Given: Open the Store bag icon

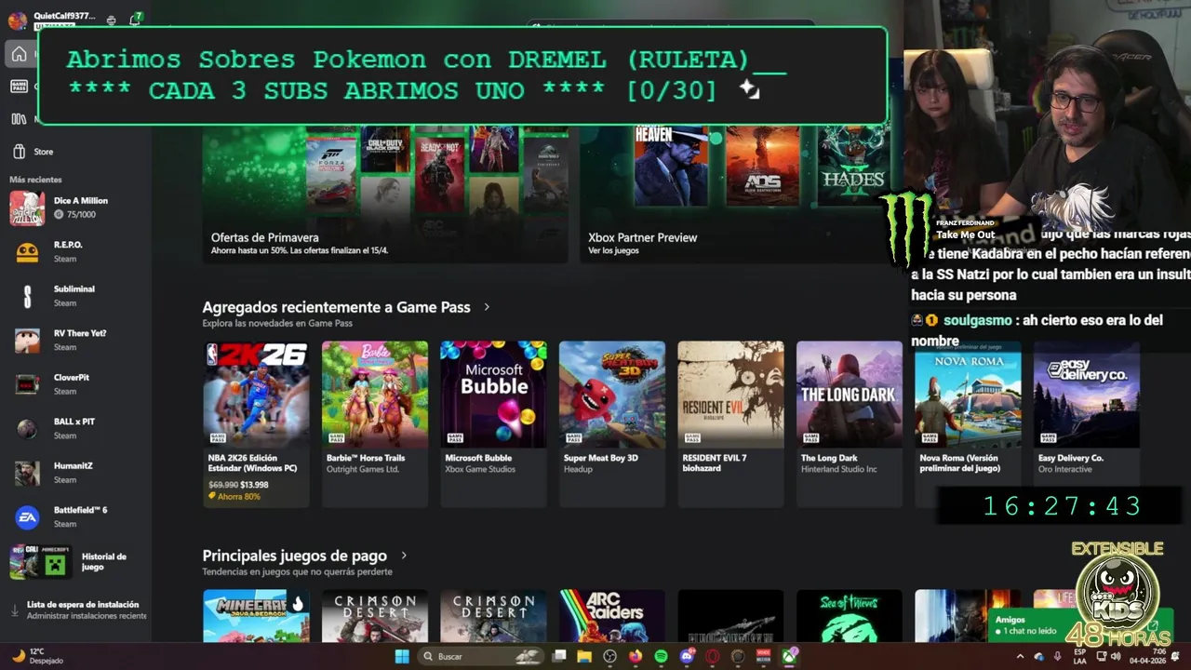Looking at the screenshot, I should point(19,152).
